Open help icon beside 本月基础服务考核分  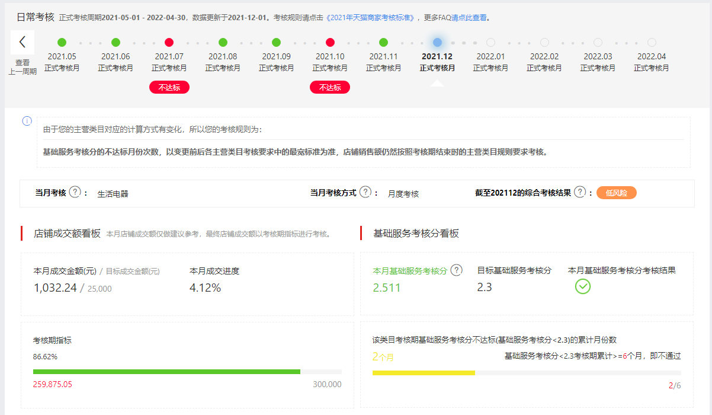tap(456, 270)
